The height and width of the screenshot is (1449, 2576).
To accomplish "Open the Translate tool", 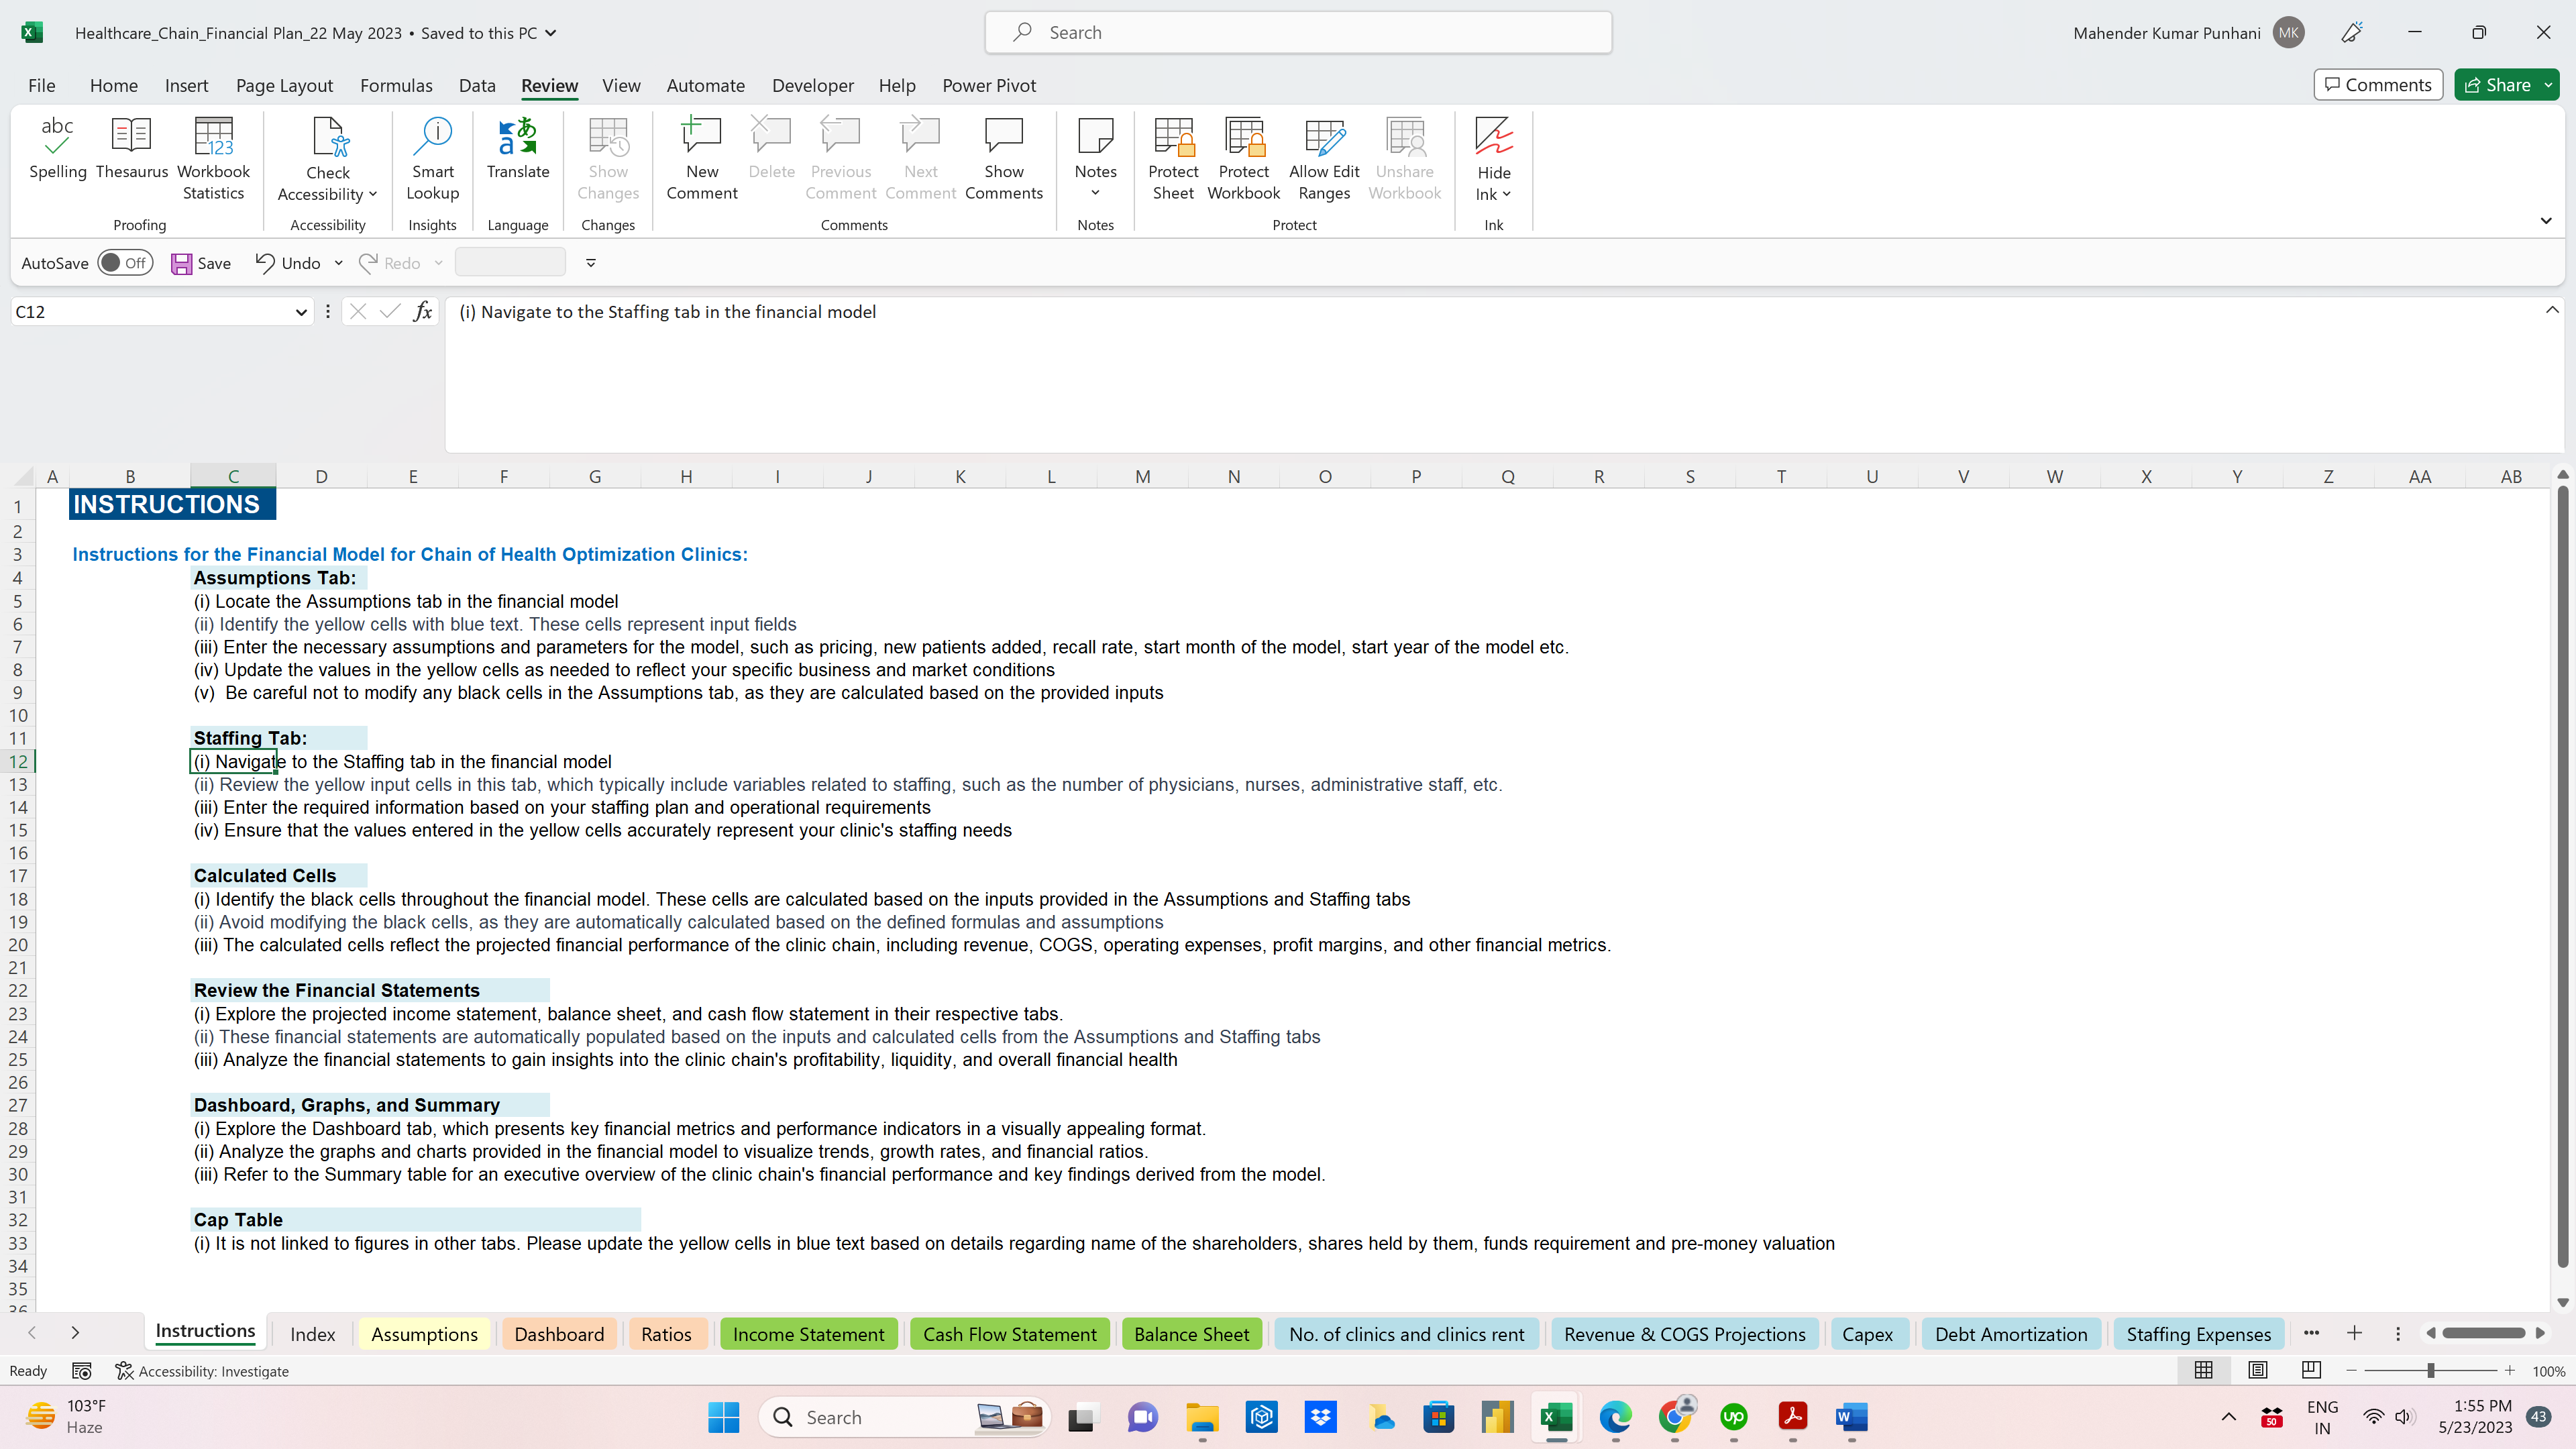I will pos(517,149).
